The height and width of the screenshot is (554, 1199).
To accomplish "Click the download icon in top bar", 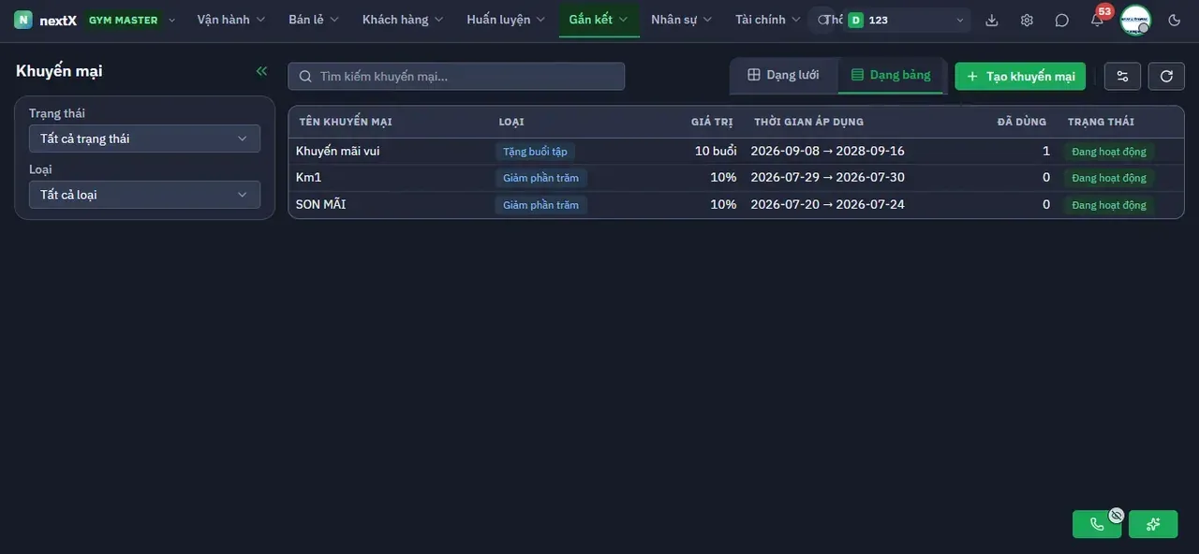I will coord(992,20).
